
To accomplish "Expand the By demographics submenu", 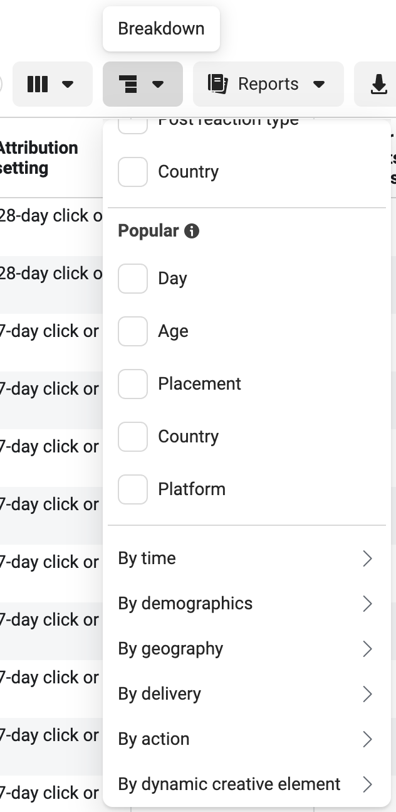I will 247,604.
